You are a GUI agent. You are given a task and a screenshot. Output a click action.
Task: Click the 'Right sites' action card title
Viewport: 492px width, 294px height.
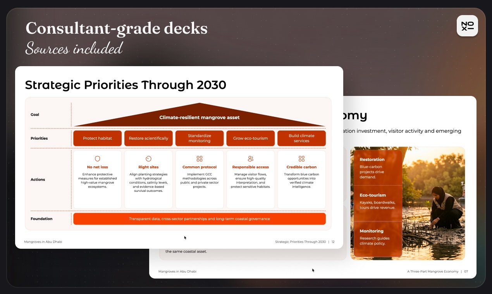point(148,167)
